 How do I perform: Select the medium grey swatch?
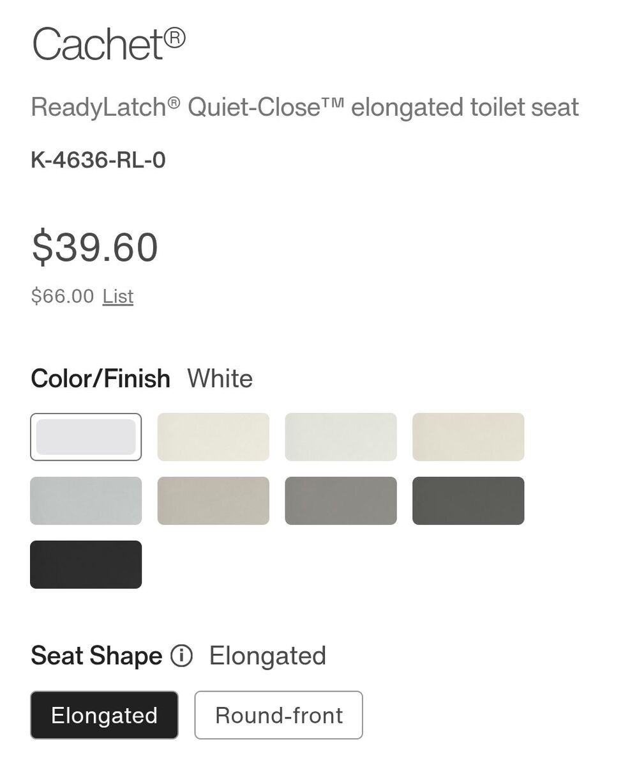pos(341,501)
